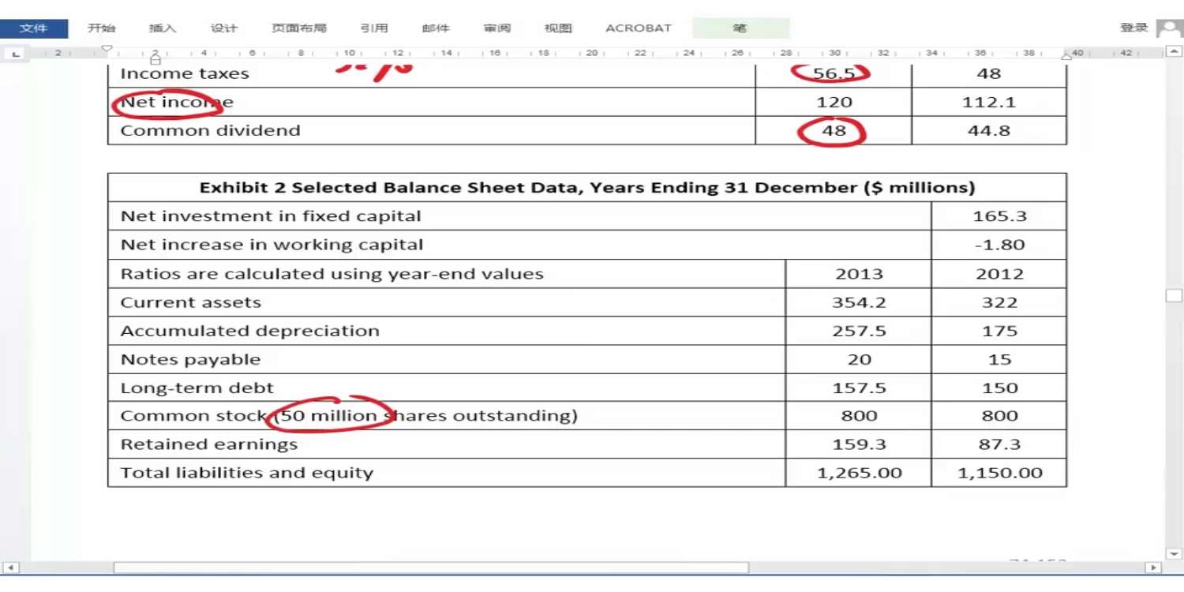Viewport: 1184px width, 592px height.
Task: Click the total value 1,265.00
Action: (x=859, y=473)
